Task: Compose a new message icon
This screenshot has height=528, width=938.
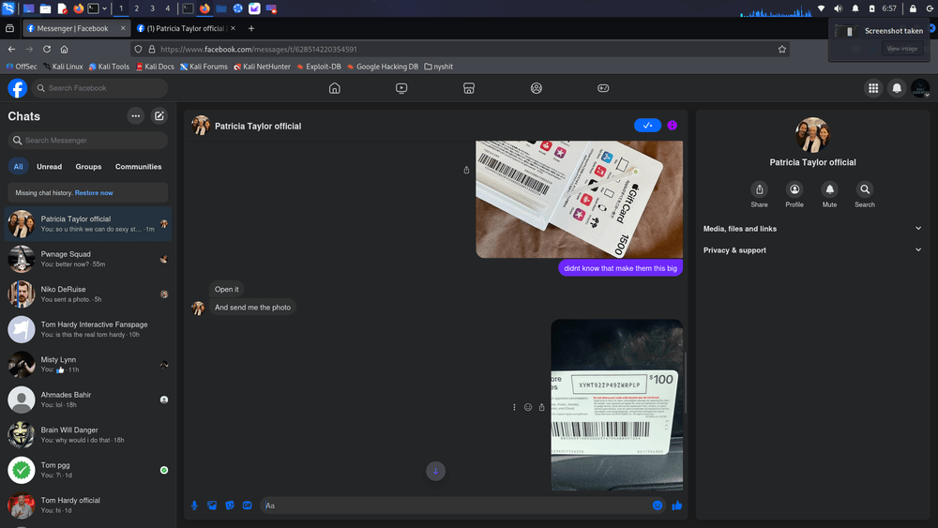Action: 159,116
